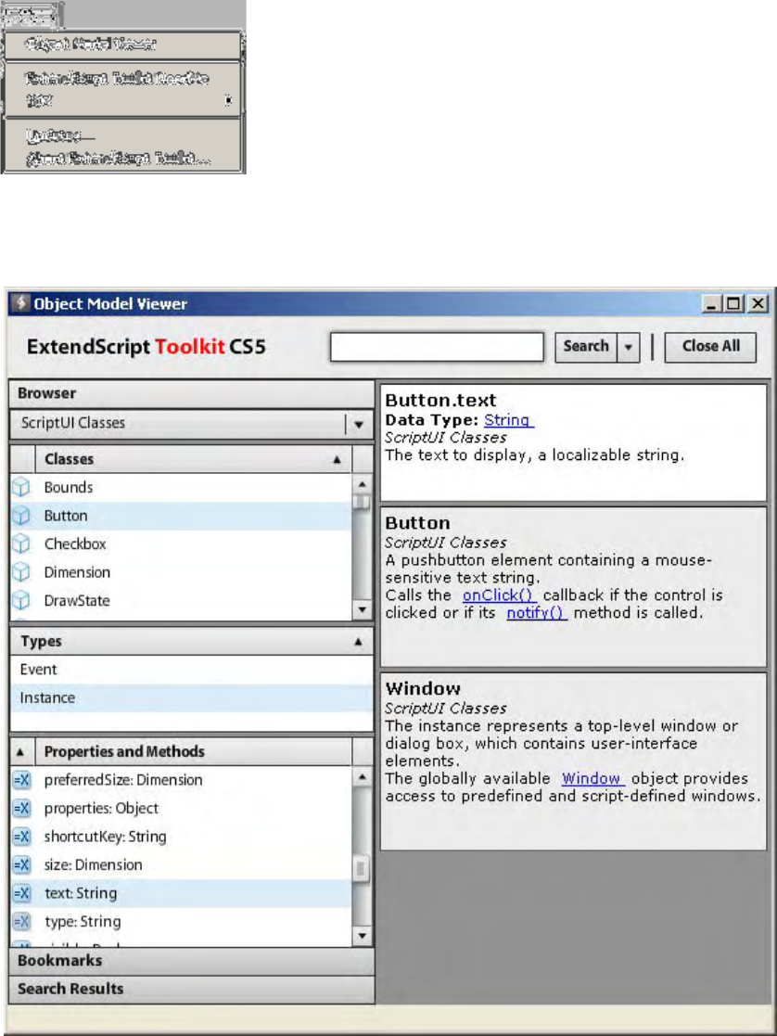
Task: Select the Event type row
Action: 192,670
